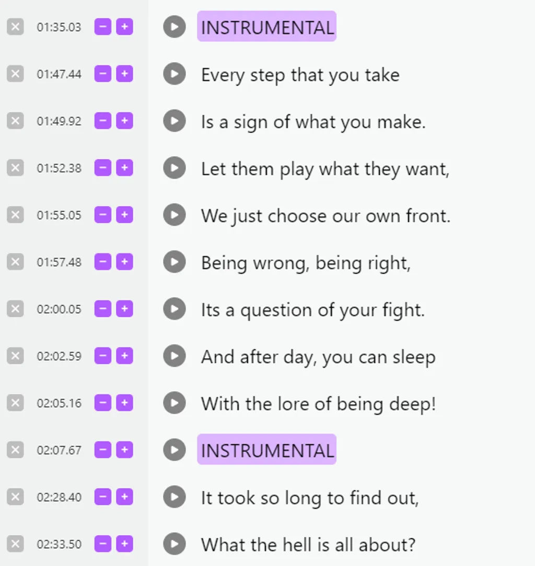The height and width of the screenshot is (566, 535).
Task: Select the highlighted INSTRUMENTAL label at 02:07.67
Action: (266, 450)
